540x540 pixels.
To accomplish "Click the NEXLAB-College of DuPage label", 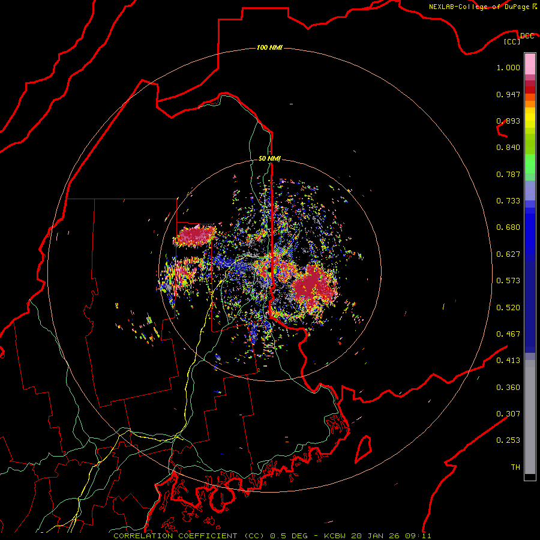I will coord(480,7).
